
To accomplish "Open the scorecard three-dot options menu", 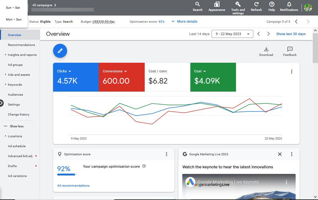I will coord(291,71).
